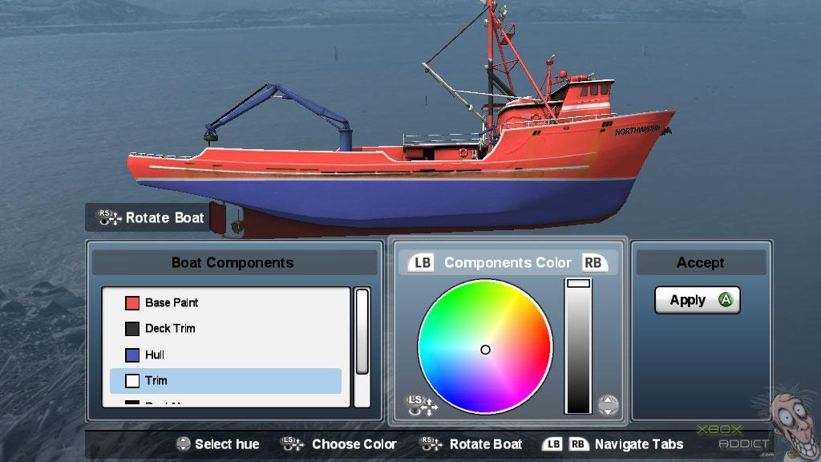Screen dimensions: 821x462
Task: Click Rotate Boat hint in footer bar
Action: (486, 444)
